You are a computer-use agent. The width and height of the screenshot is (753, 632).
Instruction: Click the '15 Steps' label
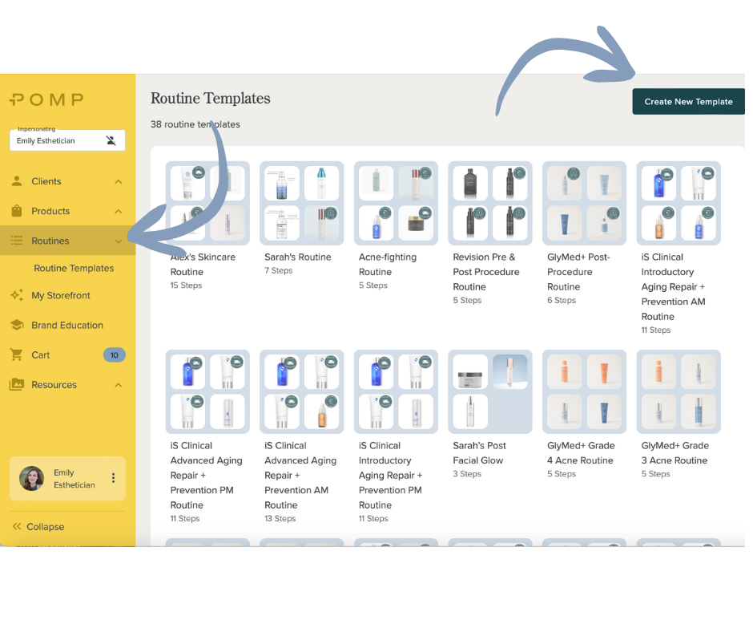186,286
